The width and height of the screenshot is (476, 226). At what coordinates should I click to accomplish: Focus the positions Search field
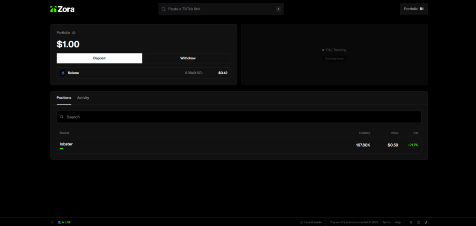coord(239,117)
